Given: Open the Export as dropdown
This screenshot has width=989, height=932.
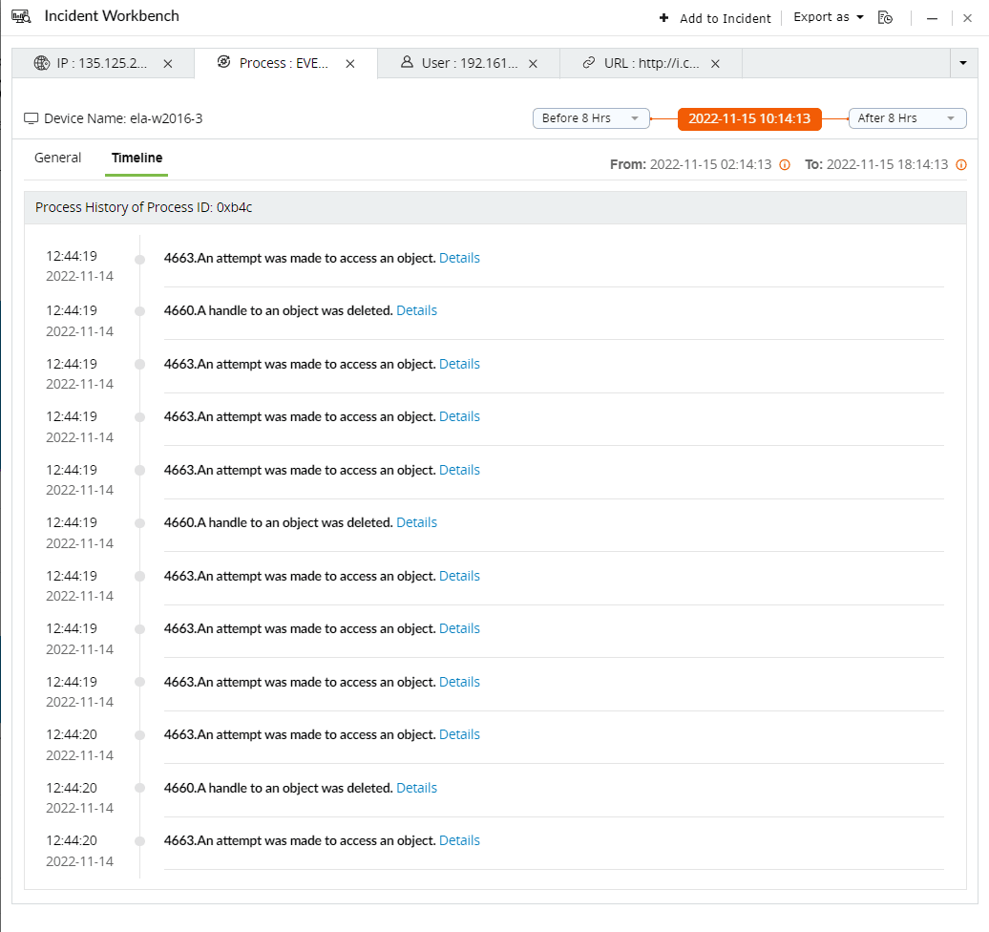Looking at the screenshot, I should coord(826,16).
